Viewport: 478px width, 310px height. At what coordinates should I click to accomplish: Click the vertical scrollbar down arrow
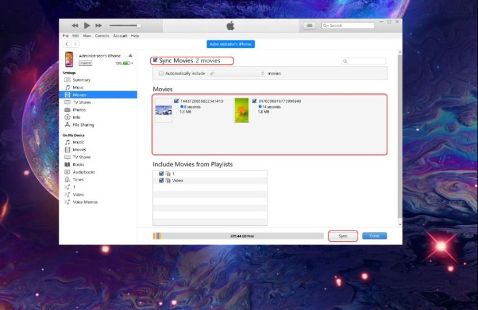click(400, 224)
